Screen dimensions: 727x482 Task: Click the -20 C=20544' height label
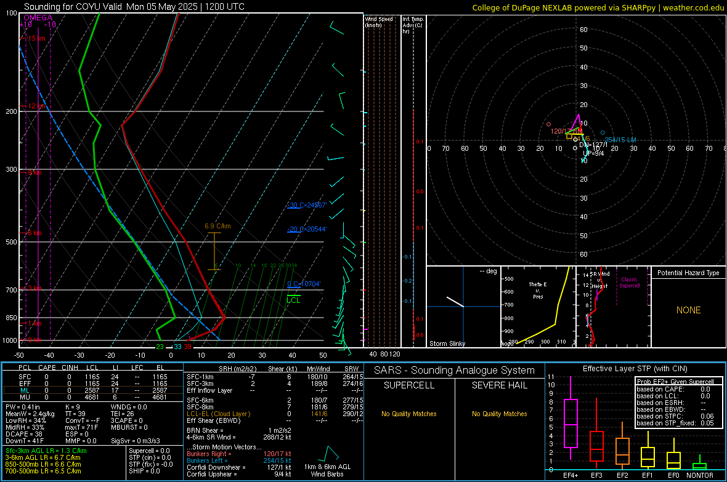306,229
